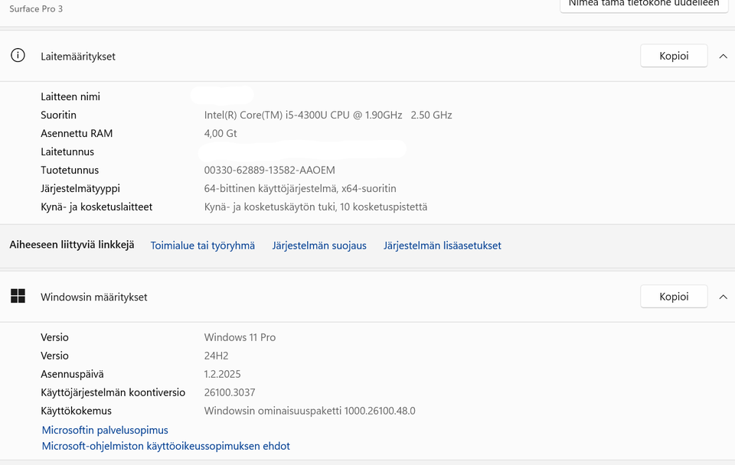Click the Asennuspäivä label
The image size is (735, 465).
pyautogui.click(x=72, y=374)
